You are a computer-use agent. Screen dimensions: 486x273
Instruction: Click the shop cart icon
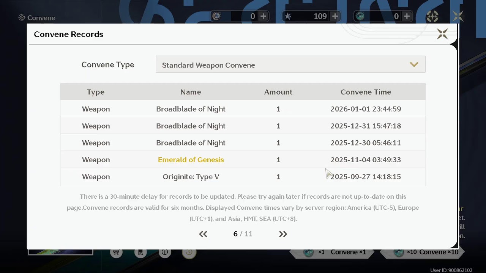click(x=116, y=252)
